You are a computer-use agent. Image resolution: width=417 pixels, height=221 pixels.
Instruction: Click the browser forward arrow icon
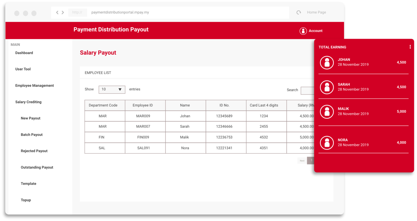click(x=62, y=12)
